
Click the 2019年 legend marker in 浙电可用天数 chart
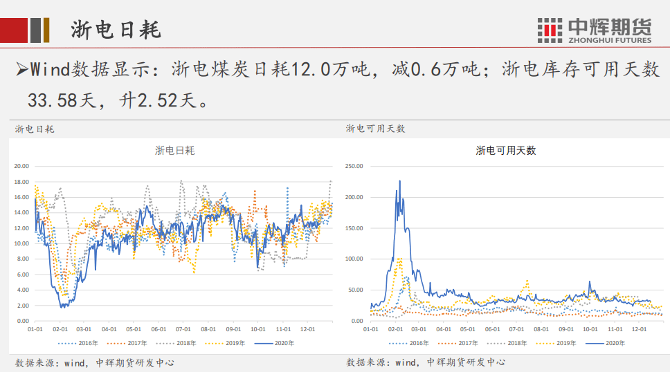(546, 342)
